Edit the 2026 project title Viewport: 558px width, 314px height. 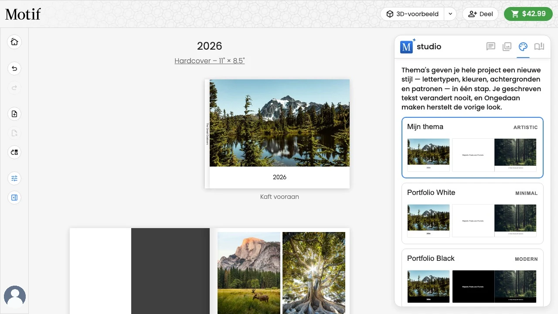(210, 46)
